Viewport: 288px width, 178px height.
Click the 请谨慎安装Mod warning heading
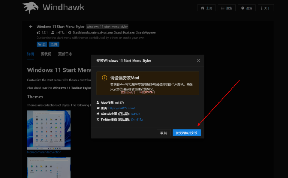tap(125, 78)
